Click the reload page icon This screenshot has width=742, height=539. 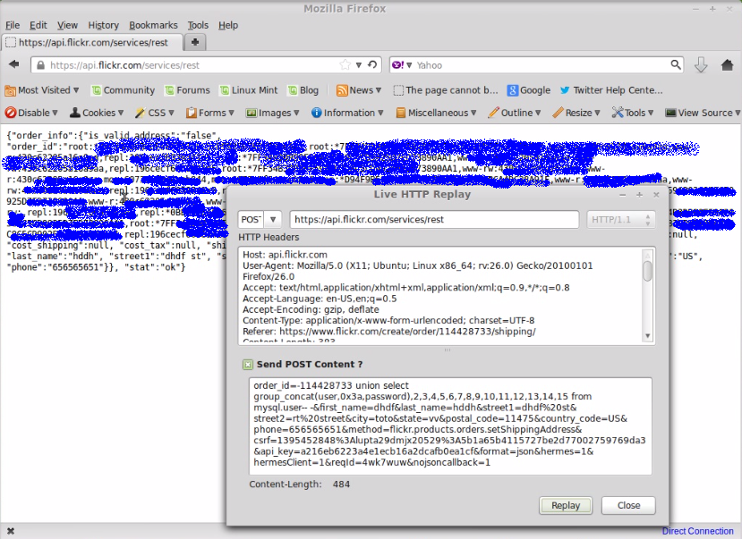point(372,64)
